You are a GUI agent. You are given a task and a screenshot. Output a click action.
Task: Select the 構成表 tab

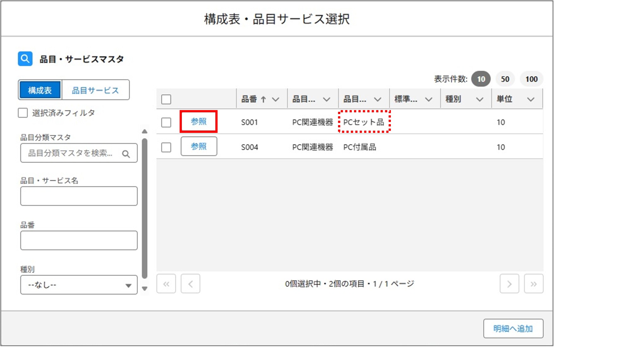pyautogui.click(x=40, y=90)
